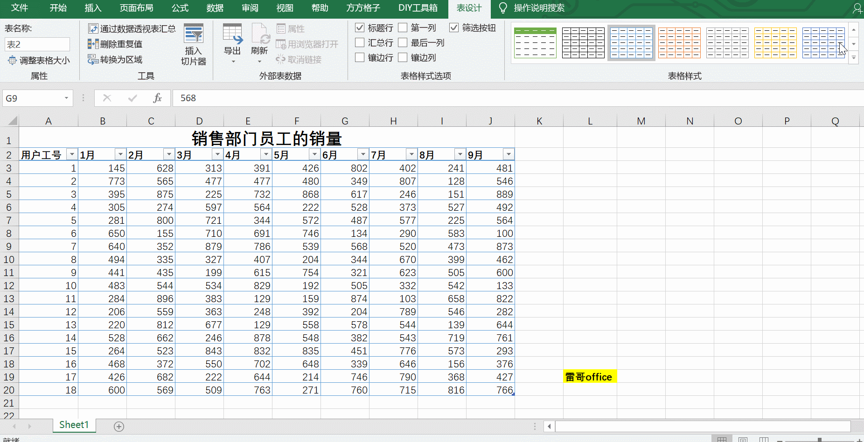
Task: Expand the Name Box dropdown arrow
Action: pyautogui.click(x=66, y=98)
